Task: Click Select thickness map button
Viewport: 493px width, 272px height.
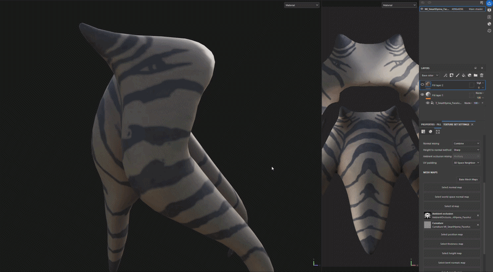Action: point(452,244)
